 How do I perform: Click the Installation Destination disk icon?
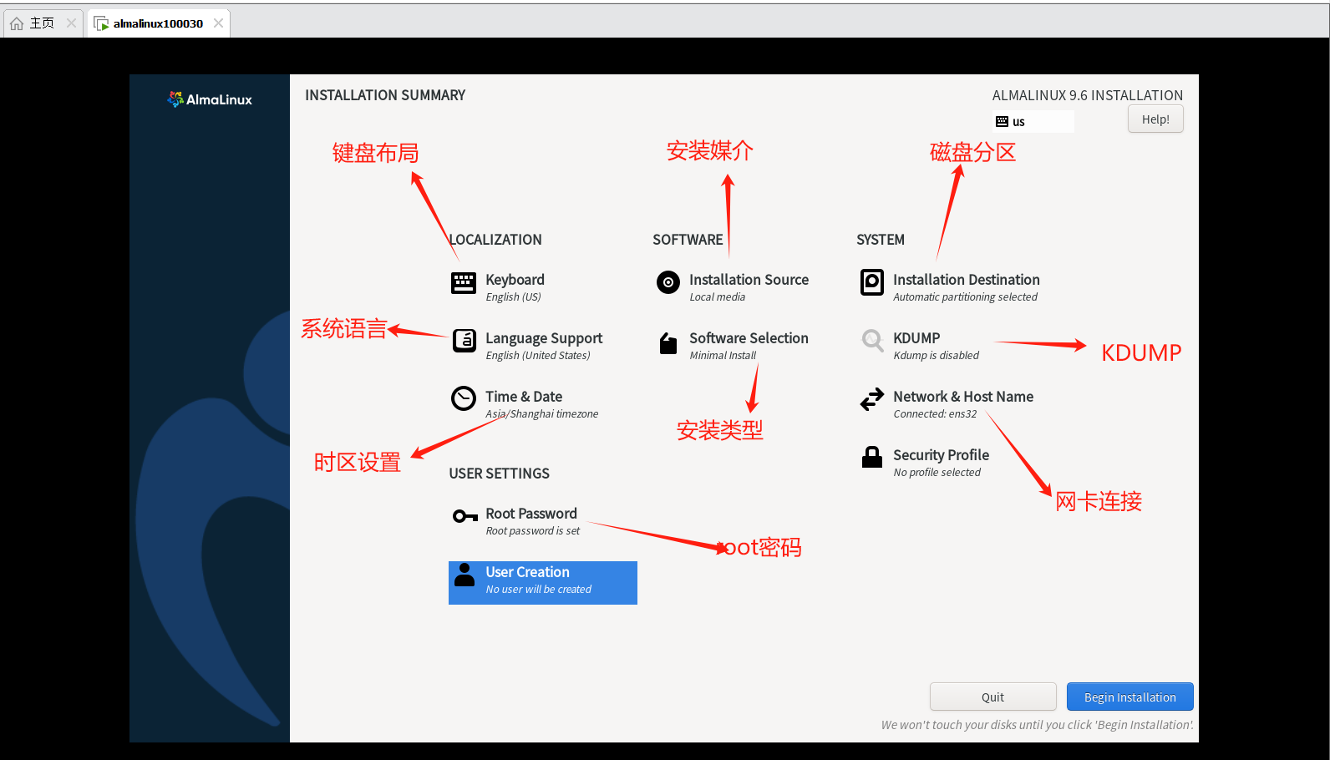click(872, 282)
